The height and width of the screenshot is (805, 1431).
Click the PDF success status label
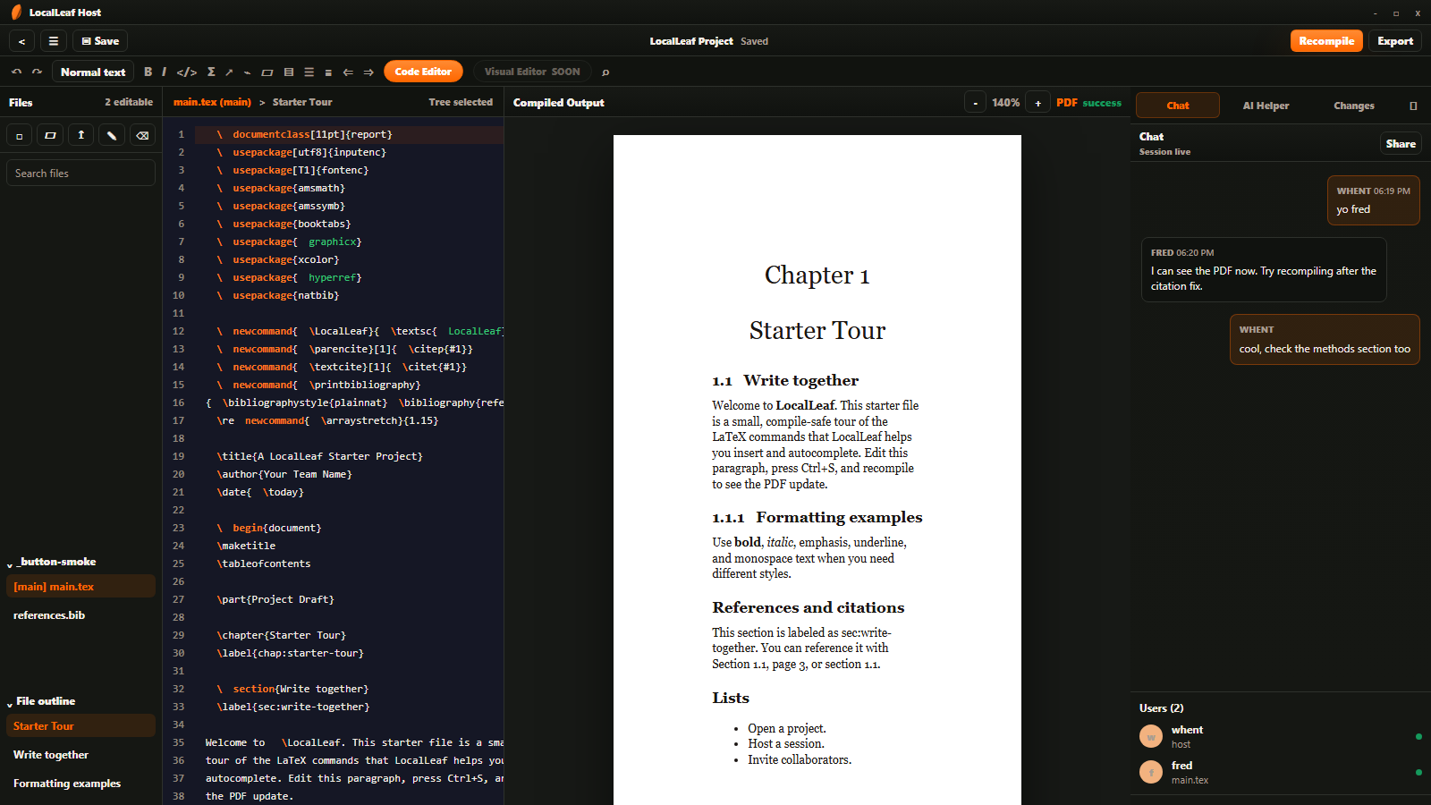(x=1088, y=103)
